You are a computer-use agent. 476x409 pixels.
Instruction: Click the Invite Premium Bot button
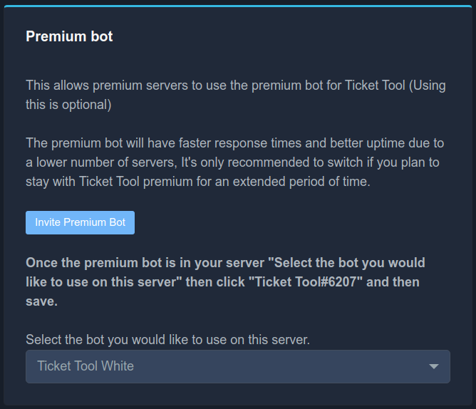(80, 222)
